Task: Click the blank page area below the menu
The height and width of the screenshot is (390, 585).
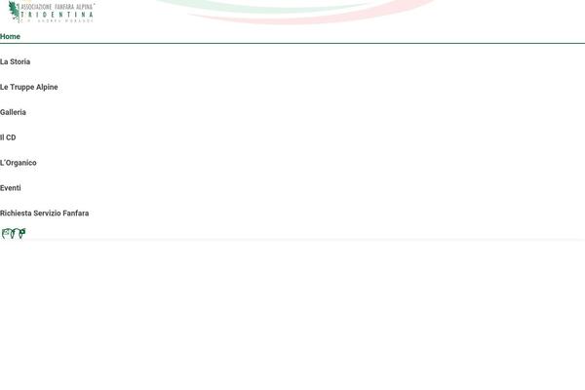Action: click(292, 315)
